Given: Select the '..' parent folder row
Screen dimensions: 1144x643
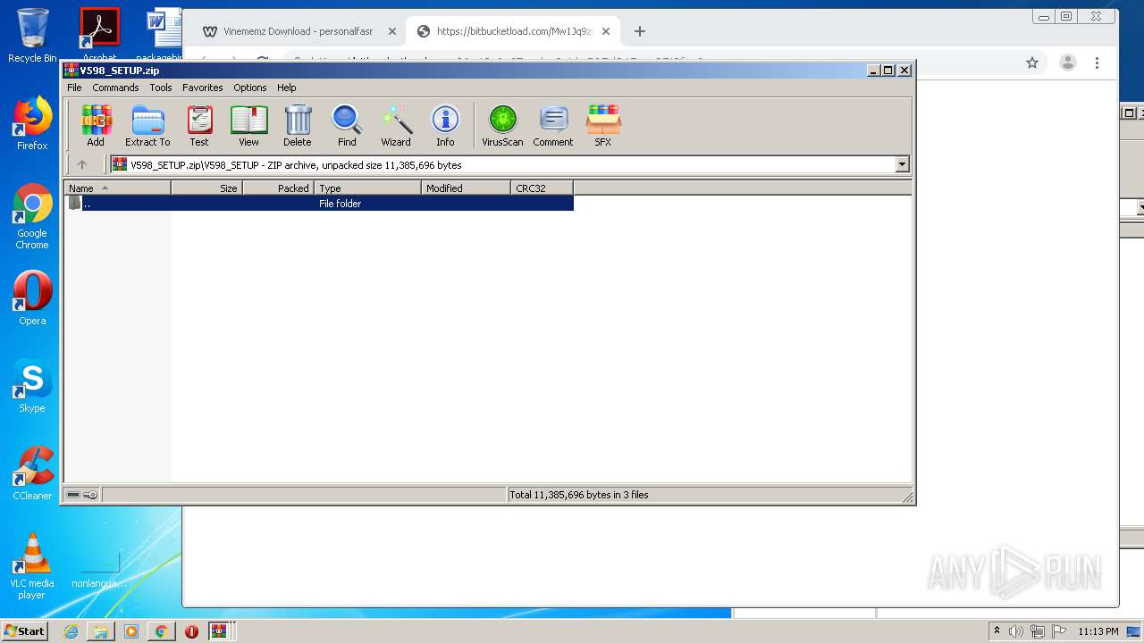Looking at the screenshot, I should [319, 204].
